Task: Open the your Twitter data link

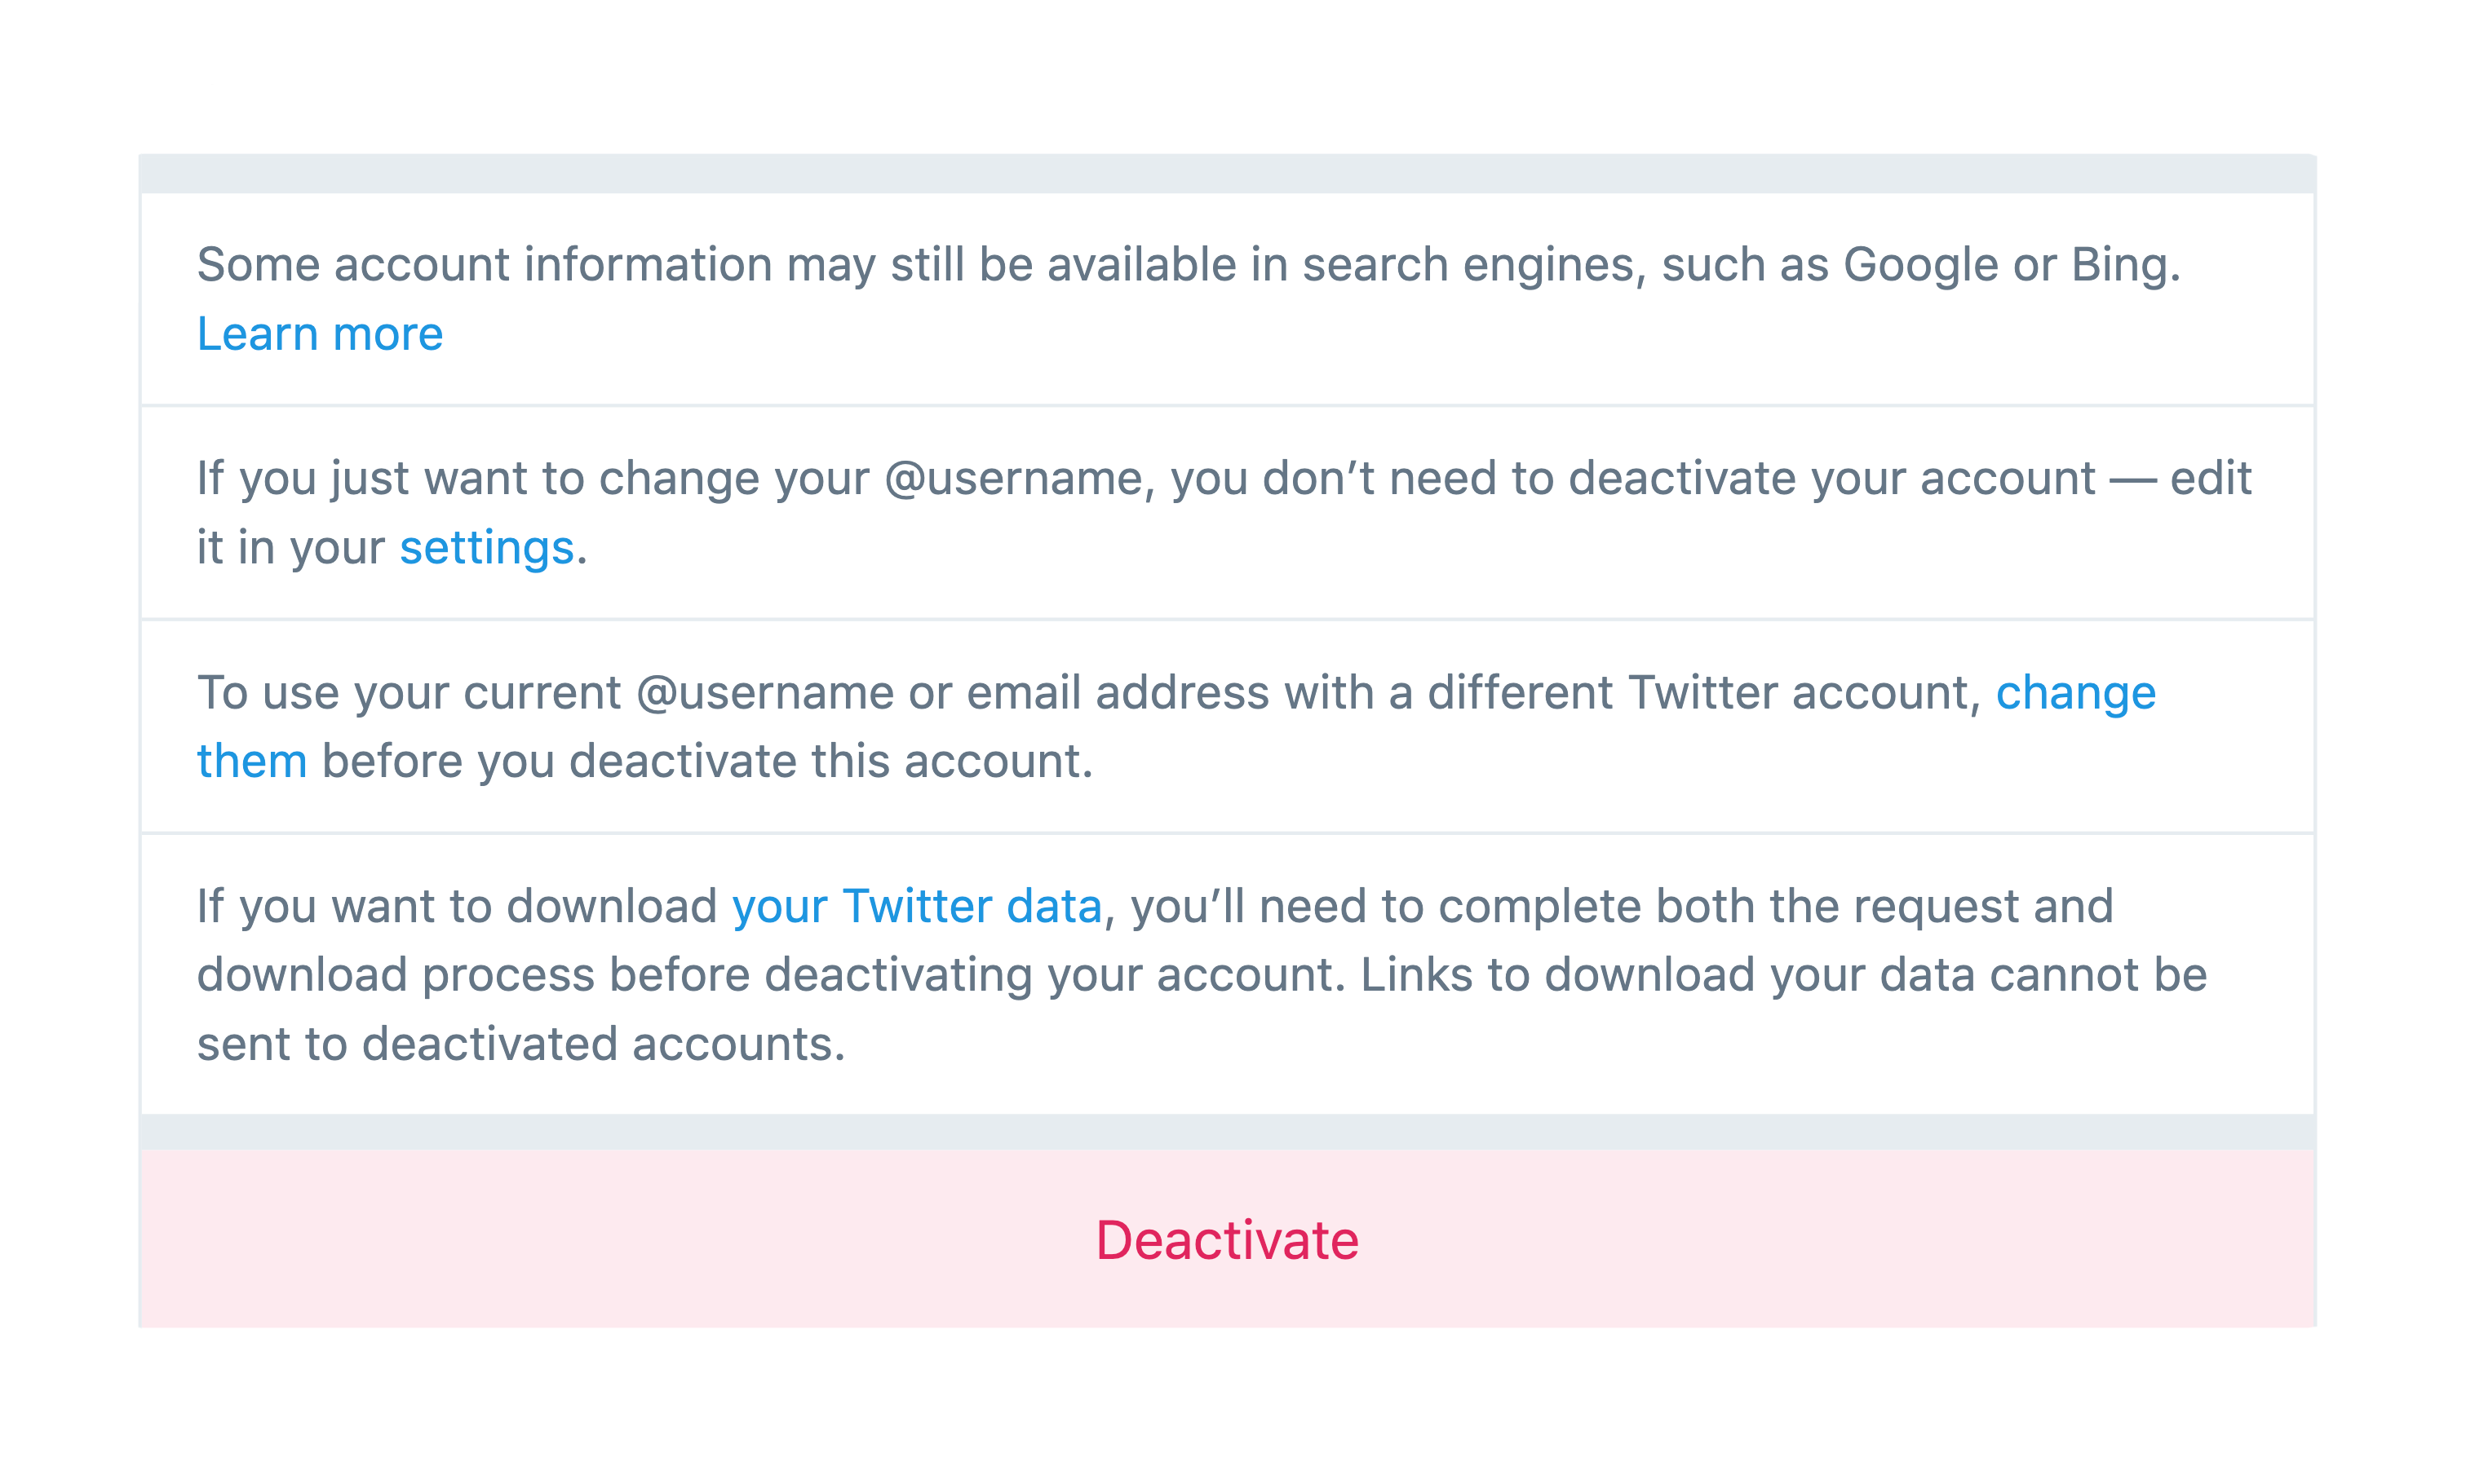Action: (916, 906)
